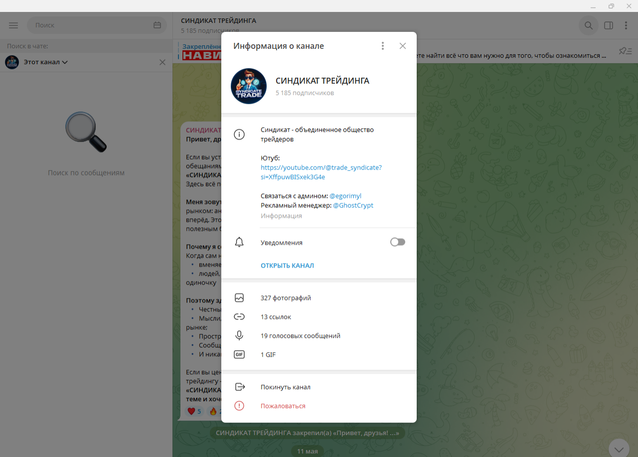Screen dimensions: 638x457
Task: Toggle the Уведомления switch
Action: [398, 242]
